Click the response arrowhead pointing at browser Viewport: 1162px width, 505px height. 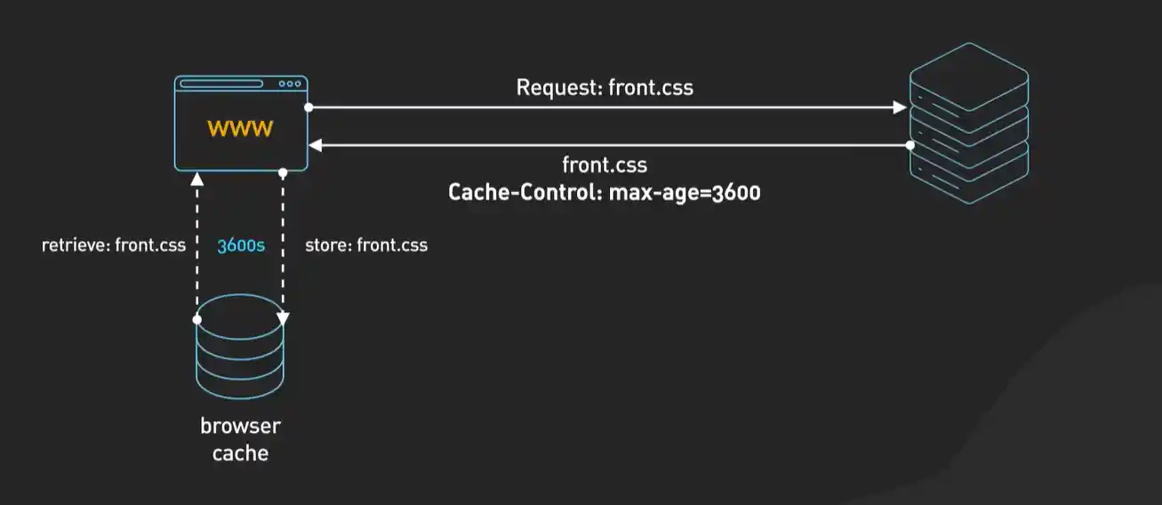coord(315,144)
